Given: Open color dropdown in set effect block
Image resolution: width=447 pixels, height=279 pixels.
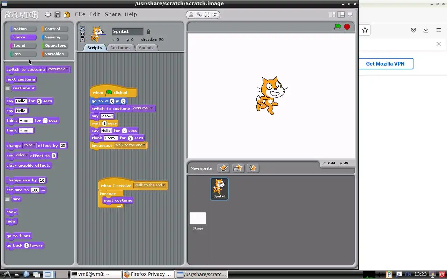Looking at the screenshot, I should coord(22,156).
